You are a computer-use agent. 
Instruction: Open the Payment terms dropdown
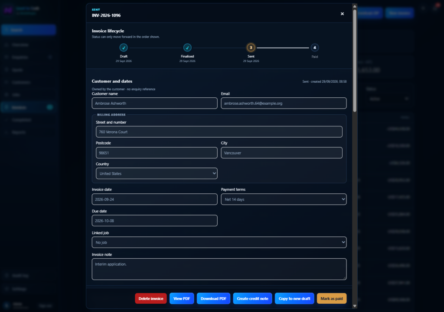pyautogui.click(x=284, y=199)
